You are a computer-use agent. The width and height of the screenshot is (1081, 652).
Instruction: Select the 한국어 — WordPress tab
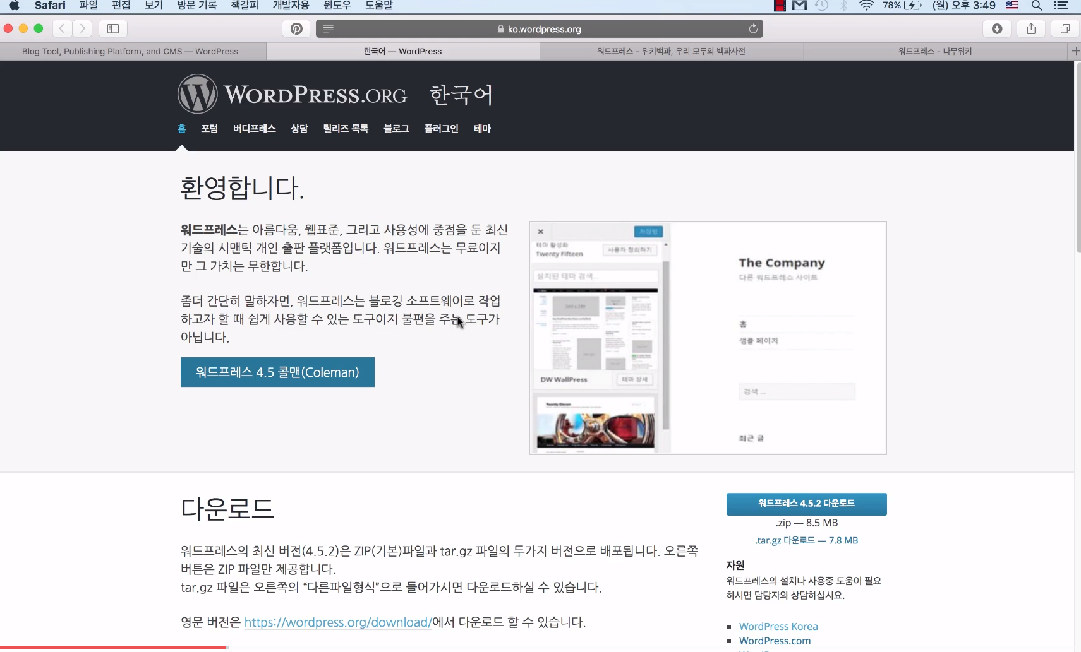(x=403, y=51)
